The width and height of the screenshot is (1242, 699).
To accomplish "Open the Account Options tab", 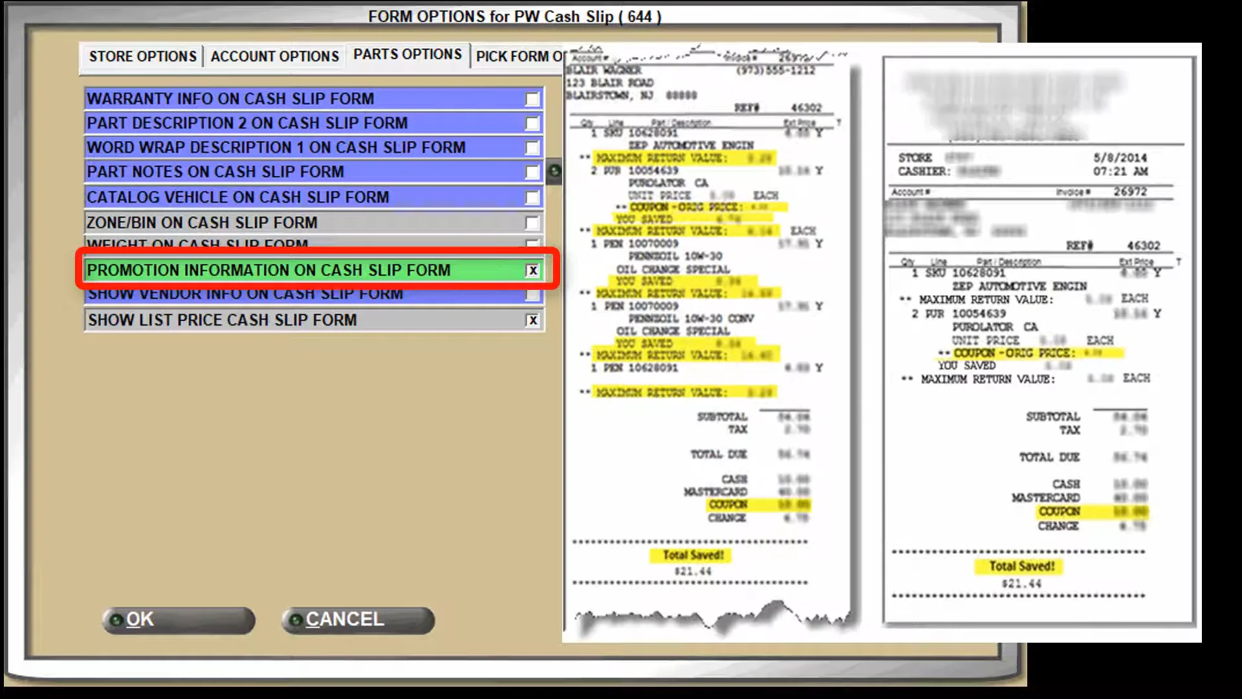I will 274,56.
